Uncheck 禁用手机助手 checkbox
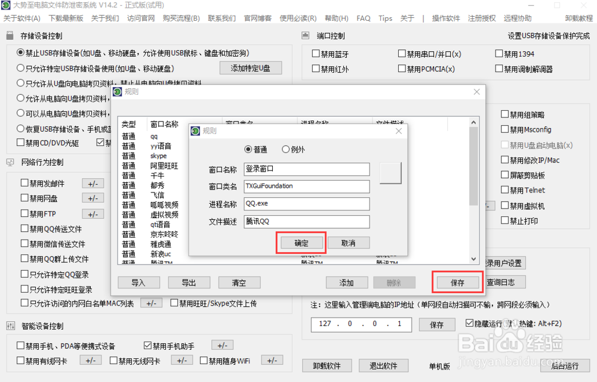This screenshot has width=597, height=382. click(147, 346)
